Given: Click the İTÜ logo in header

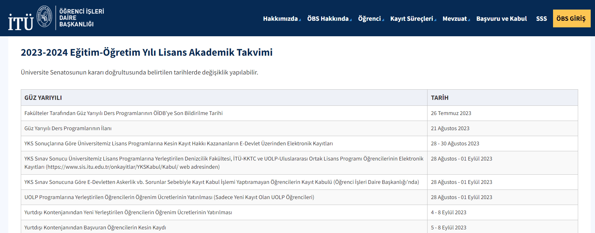Looking at the screenshot, I should (x=21, y=22).
